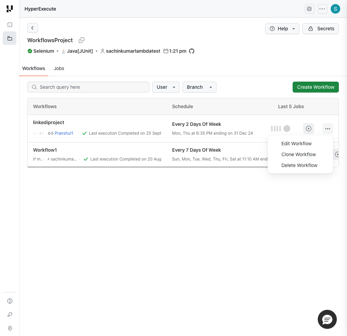Click green checkmark for linkediproject last execution
This screenshot has height=336, width=347.
click(x=84, y=133)
